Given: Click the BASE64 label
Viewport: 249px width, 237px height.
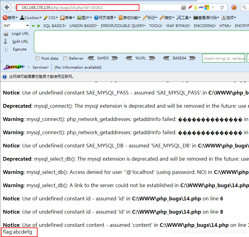Looking at the screenshot, I should click(x=179, y=58).
